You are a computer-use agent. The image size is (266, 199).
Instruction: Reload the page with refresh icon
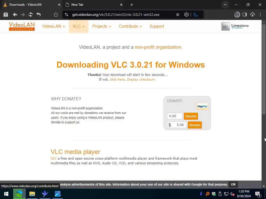pyautogui.click(x=31, y=15)
